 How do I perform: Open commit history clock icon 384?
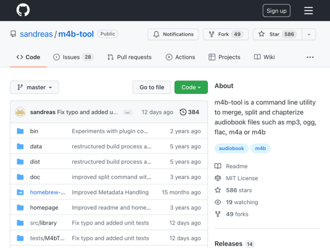183,112
